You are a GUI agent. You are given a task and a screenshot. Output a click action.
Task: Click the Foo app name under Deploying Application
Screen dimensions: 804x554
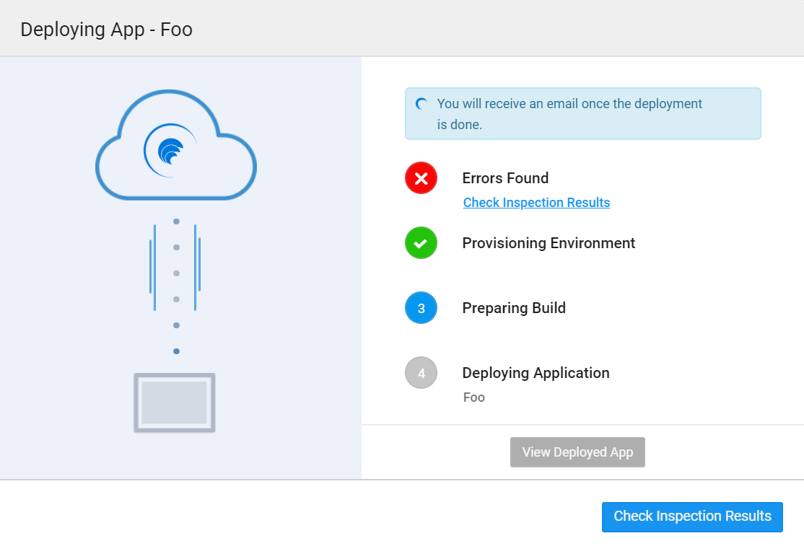click(473, 397)
